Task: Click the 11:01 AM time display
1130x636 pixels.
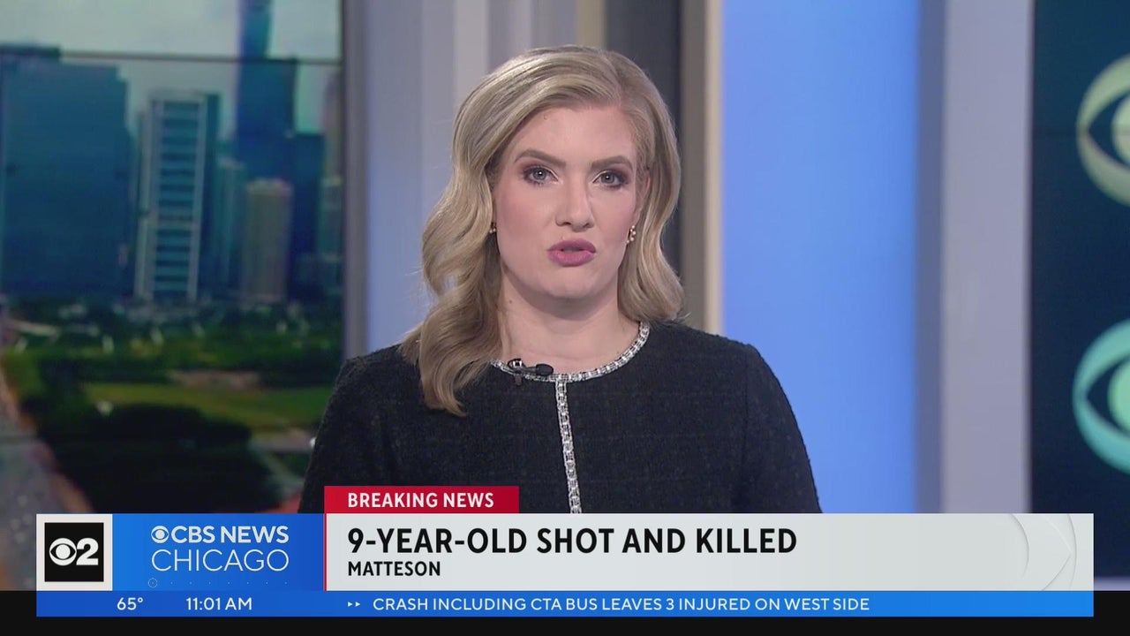Action: (x=218, y=605)
